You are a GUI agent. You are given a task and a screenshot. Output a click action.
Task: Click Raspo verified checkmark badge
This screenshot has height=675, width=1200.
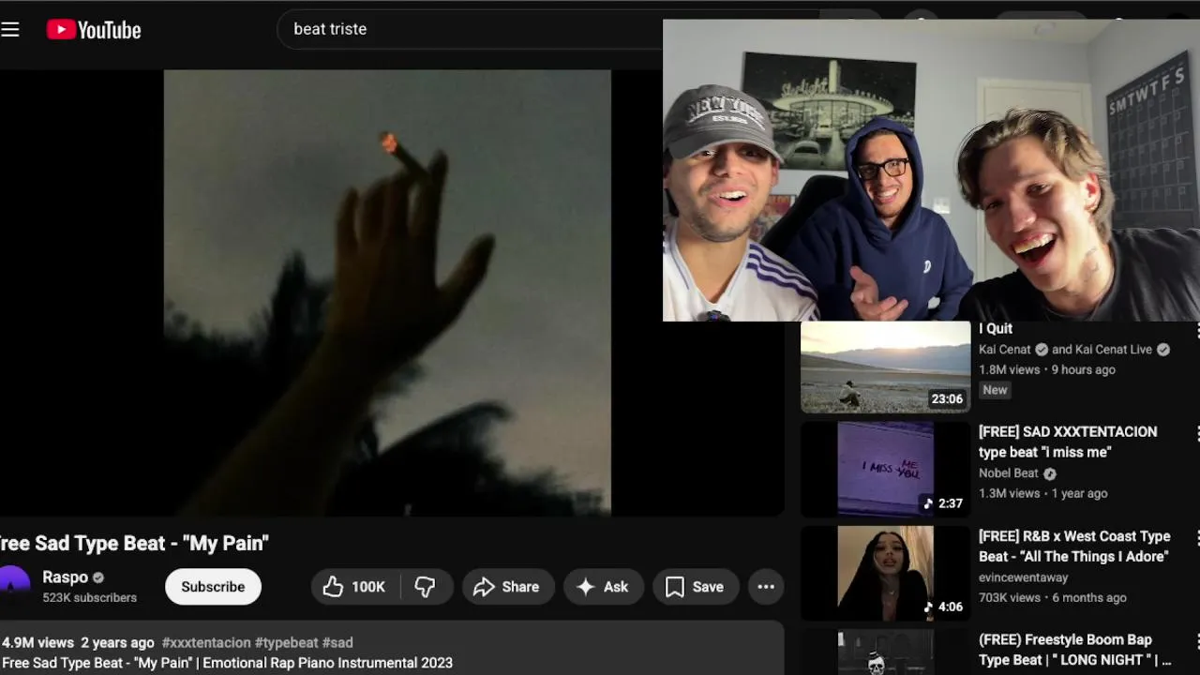[x=98, y=578]
